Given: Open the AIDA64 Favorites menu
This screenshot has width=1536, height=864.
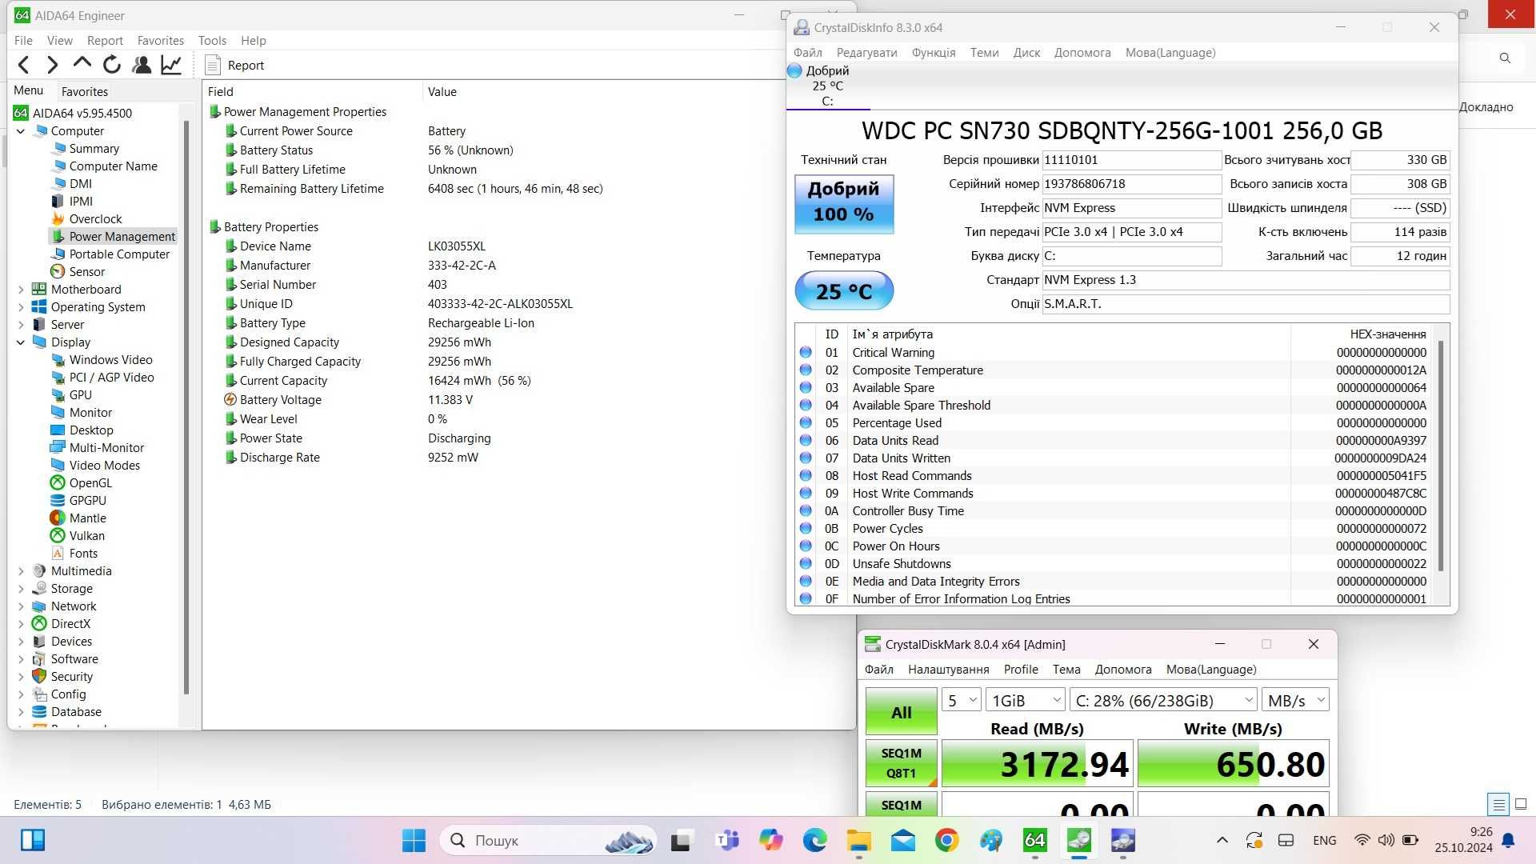Looking at the screenshot, I should (x=160, y=40).
